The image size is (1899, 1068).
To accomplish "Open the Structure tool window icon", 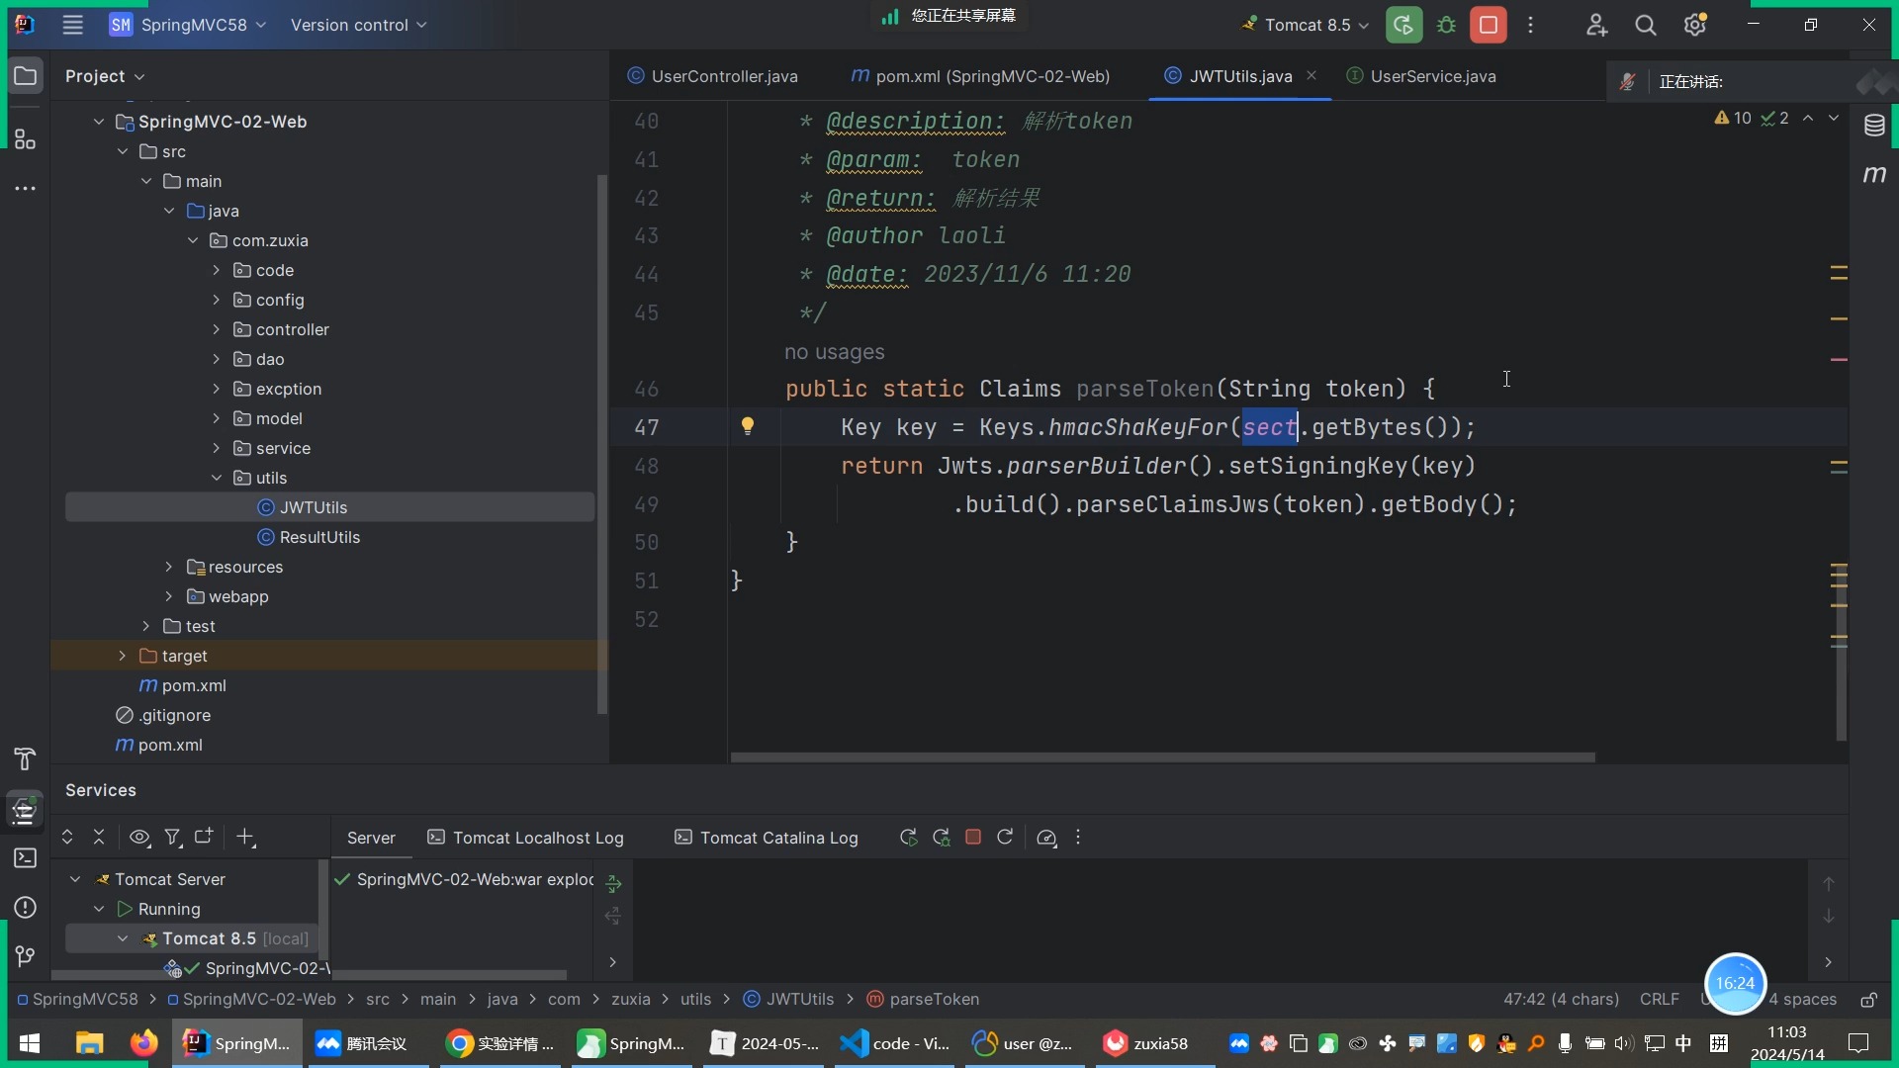I will [x=26, y=139].
